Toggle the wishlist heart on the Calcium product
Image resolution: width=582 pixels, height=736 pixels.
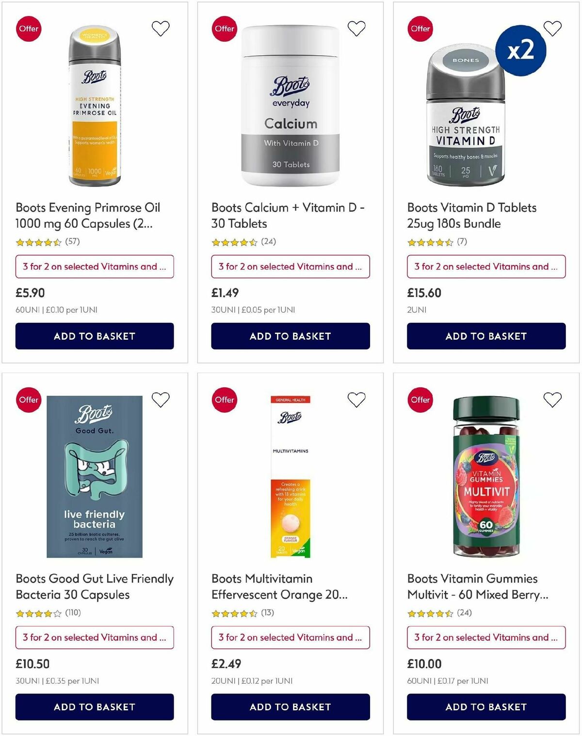(x=356, y=28)
